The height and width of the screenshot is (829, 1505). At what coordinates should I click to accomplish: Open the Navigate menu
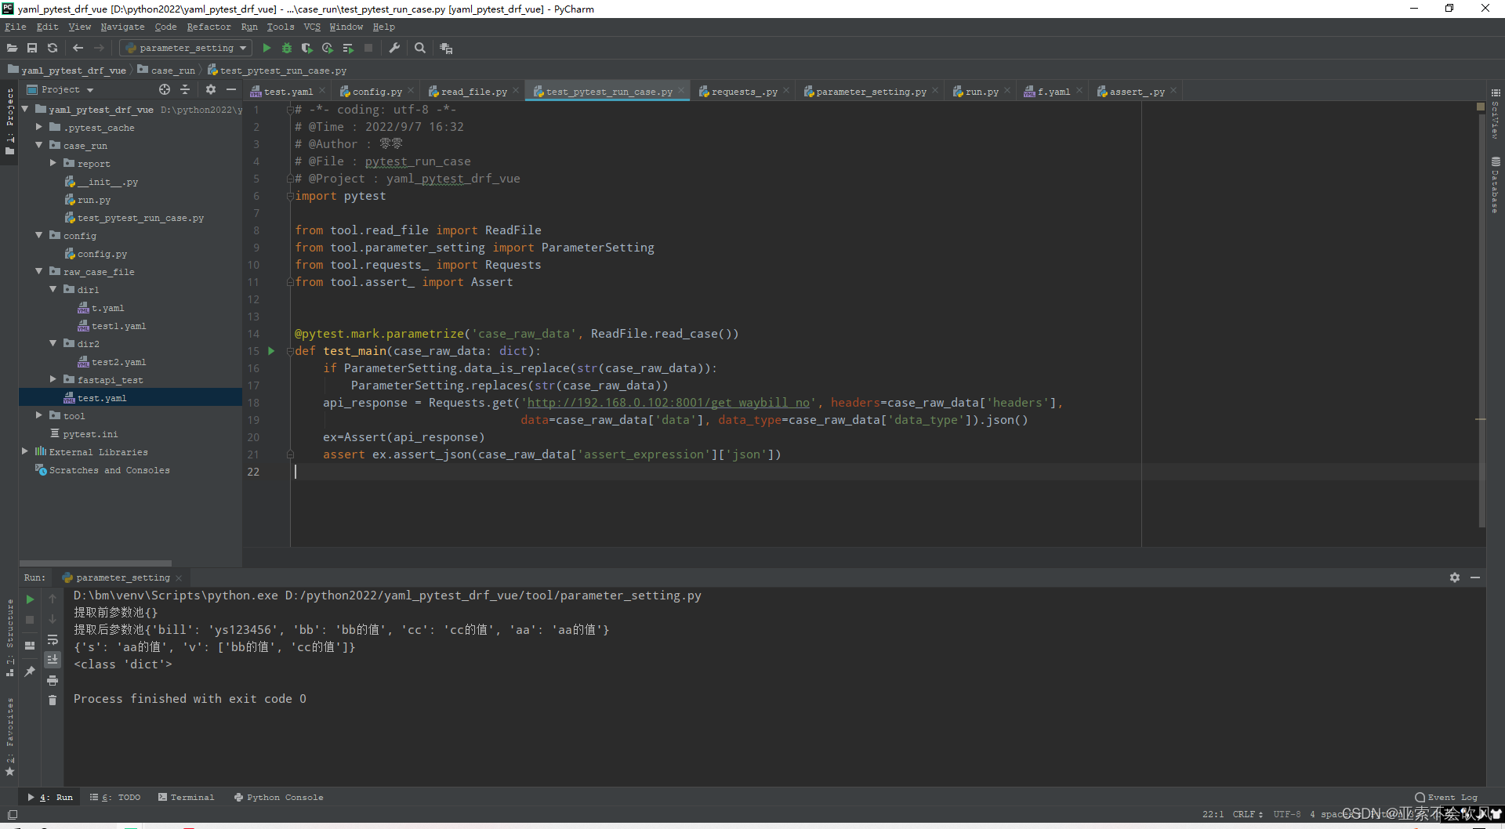coord(122,27)
